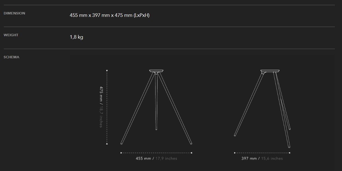Click the vertical 475 mm height label
The height and width of the screenshot is (171, 342).
pos(101,94)
